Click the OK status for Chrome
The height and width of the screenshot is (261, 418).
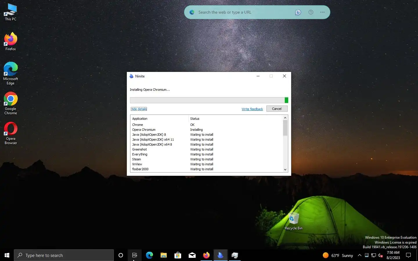point(192,125)
